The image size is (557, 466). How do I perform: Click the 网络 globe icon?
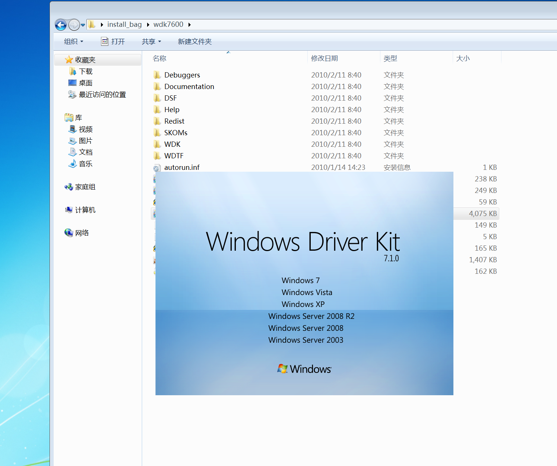(x=69, y=233)
